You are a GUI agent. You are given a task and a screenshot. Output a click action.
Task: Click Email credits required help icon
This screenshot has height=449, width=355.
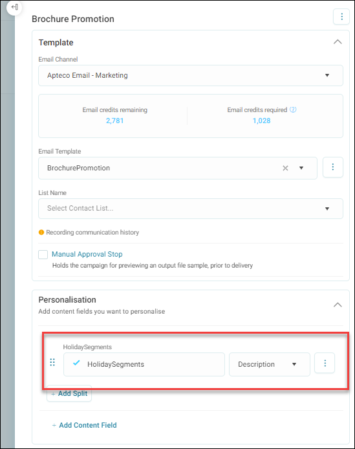(x=293, y=109)
